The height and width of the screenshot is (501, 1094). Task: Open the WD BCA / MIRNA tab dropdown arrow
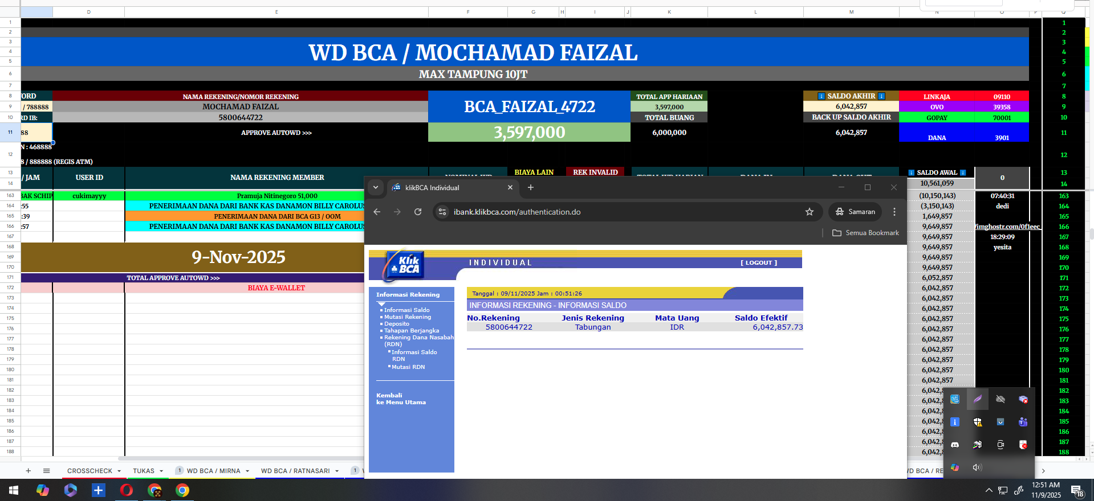pyautogui.click(x=247, y=471)
